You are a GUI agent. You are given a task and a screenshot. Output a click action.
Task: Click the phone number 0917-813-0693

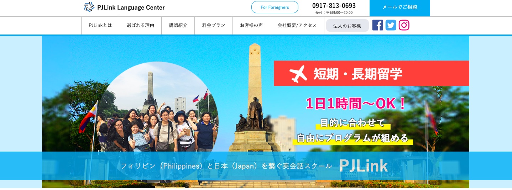tap(334, 6)
